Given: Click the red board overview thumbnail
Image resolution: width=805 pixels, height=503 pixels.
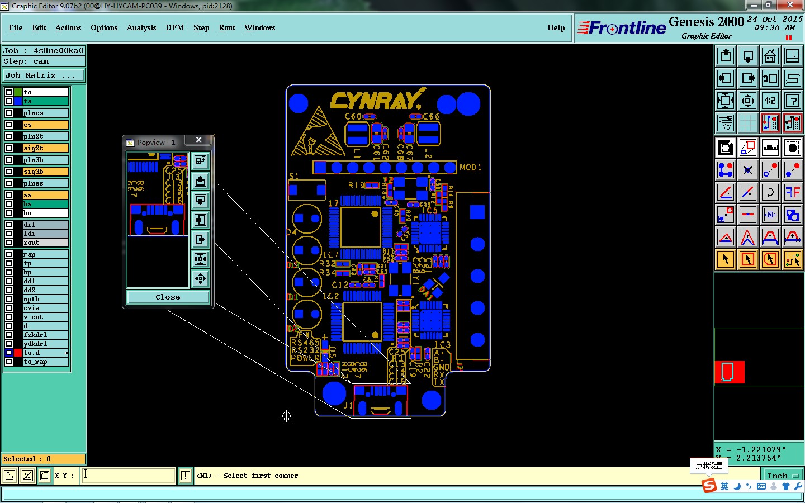Looking at the screenshot, I should [x=730, y=372].
